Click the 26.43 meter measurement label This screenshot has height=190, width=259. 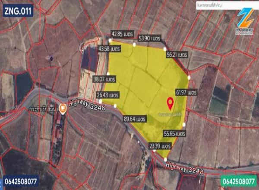[x=108, y=95]
